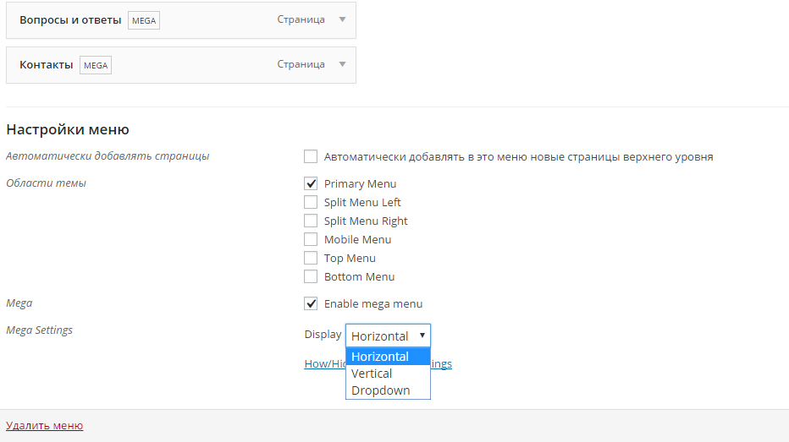This screenshot has width=789, height=442.
Task: Enable the Mobile Menu location
Action: point(311,239)
